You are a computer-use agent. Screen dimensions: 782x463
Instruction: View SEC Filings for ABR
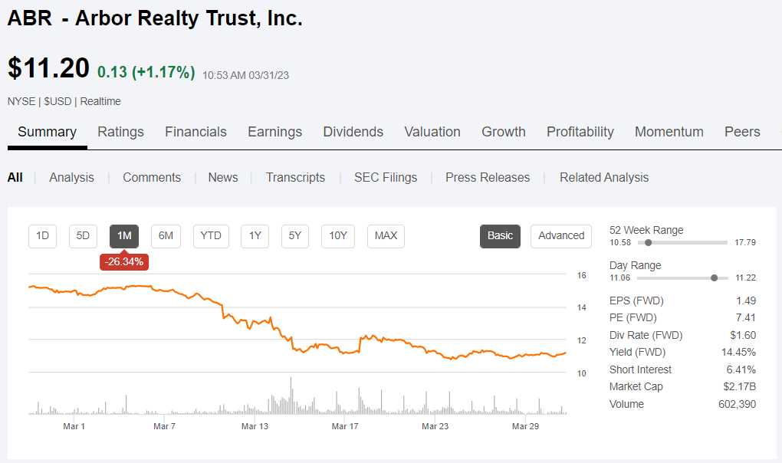(385, 177)
